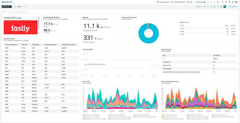Favorite the dashboard with the star icon
Screen dimensions: 240x123
pyautogui.click(x=14, y=6)
